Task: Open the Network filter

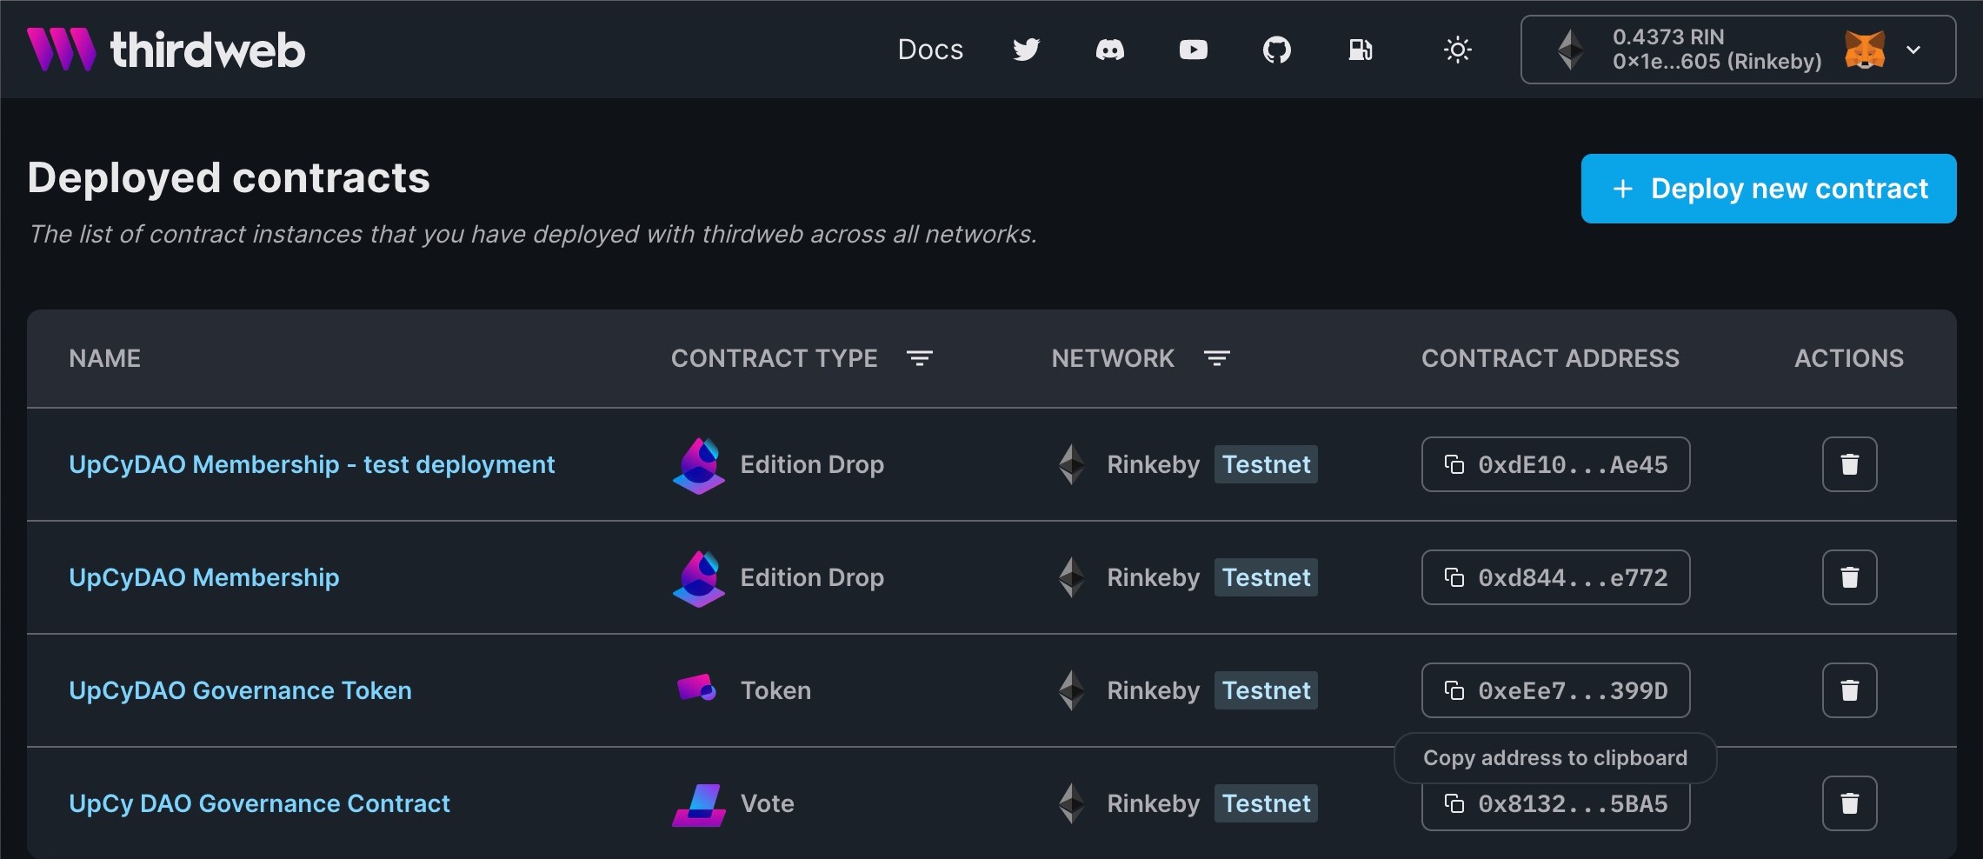Action: (x=1216, y=358)
